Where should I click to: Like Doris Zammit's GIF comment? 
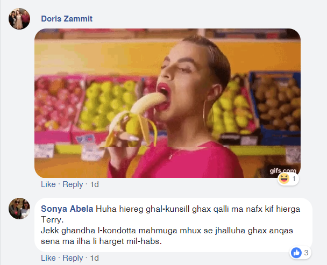point(48,184)
